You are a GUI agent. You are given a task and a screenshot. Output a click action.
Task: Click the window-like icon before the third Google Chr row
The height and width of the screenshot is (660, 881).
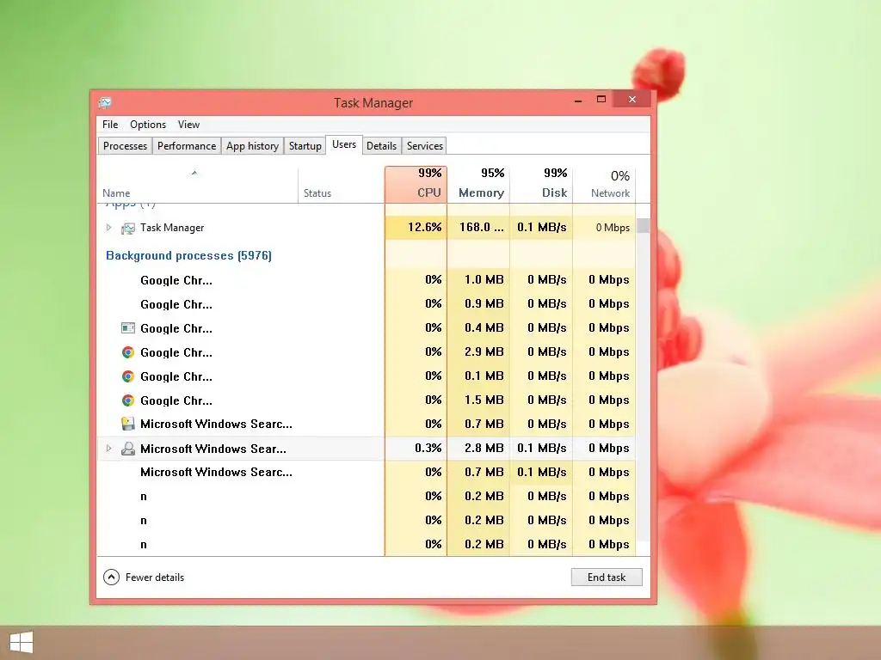coord(128,327)
